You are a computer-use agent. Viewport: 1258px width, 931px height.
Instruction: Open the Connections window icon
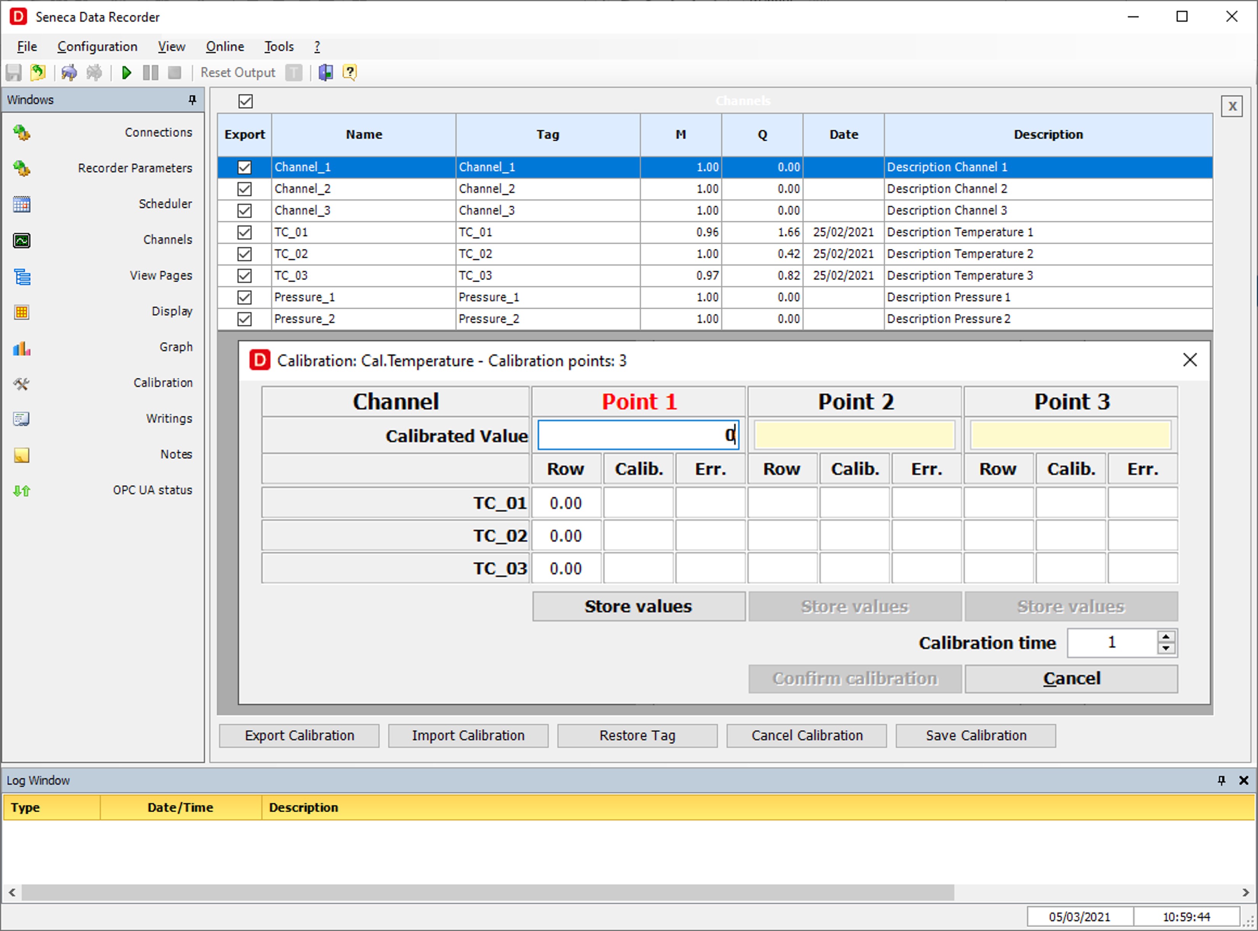[x=21, y=133]
